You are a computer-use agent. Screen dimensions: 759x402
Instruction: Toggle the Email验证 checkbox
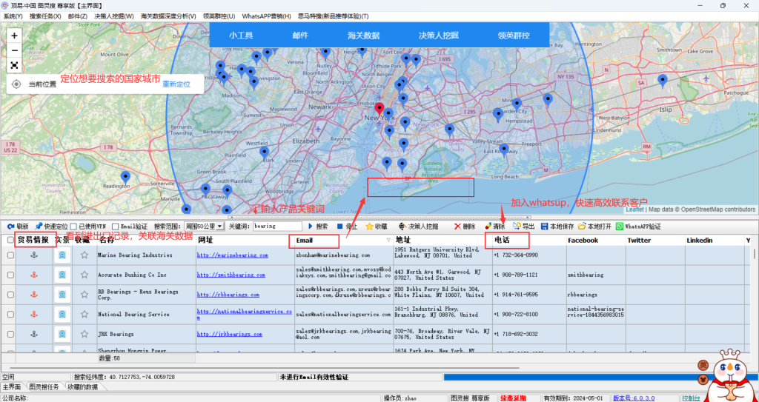click(115, 227)
